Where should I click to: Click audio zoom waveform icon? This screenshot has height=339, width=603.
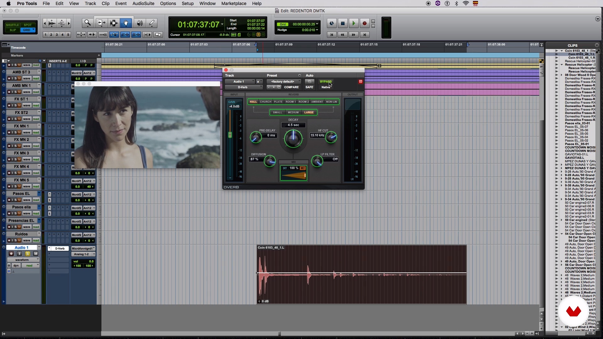tap(52, 23)
